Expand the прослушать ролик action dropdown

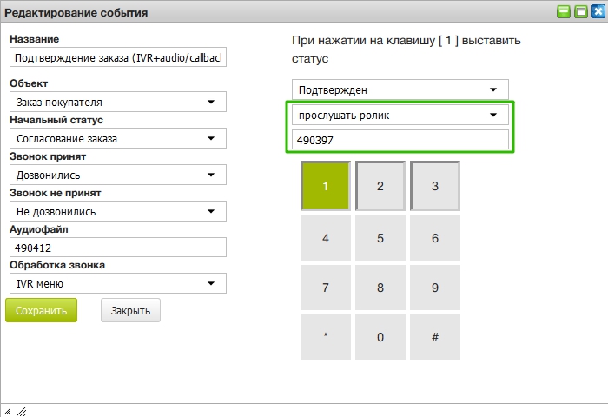400,115
